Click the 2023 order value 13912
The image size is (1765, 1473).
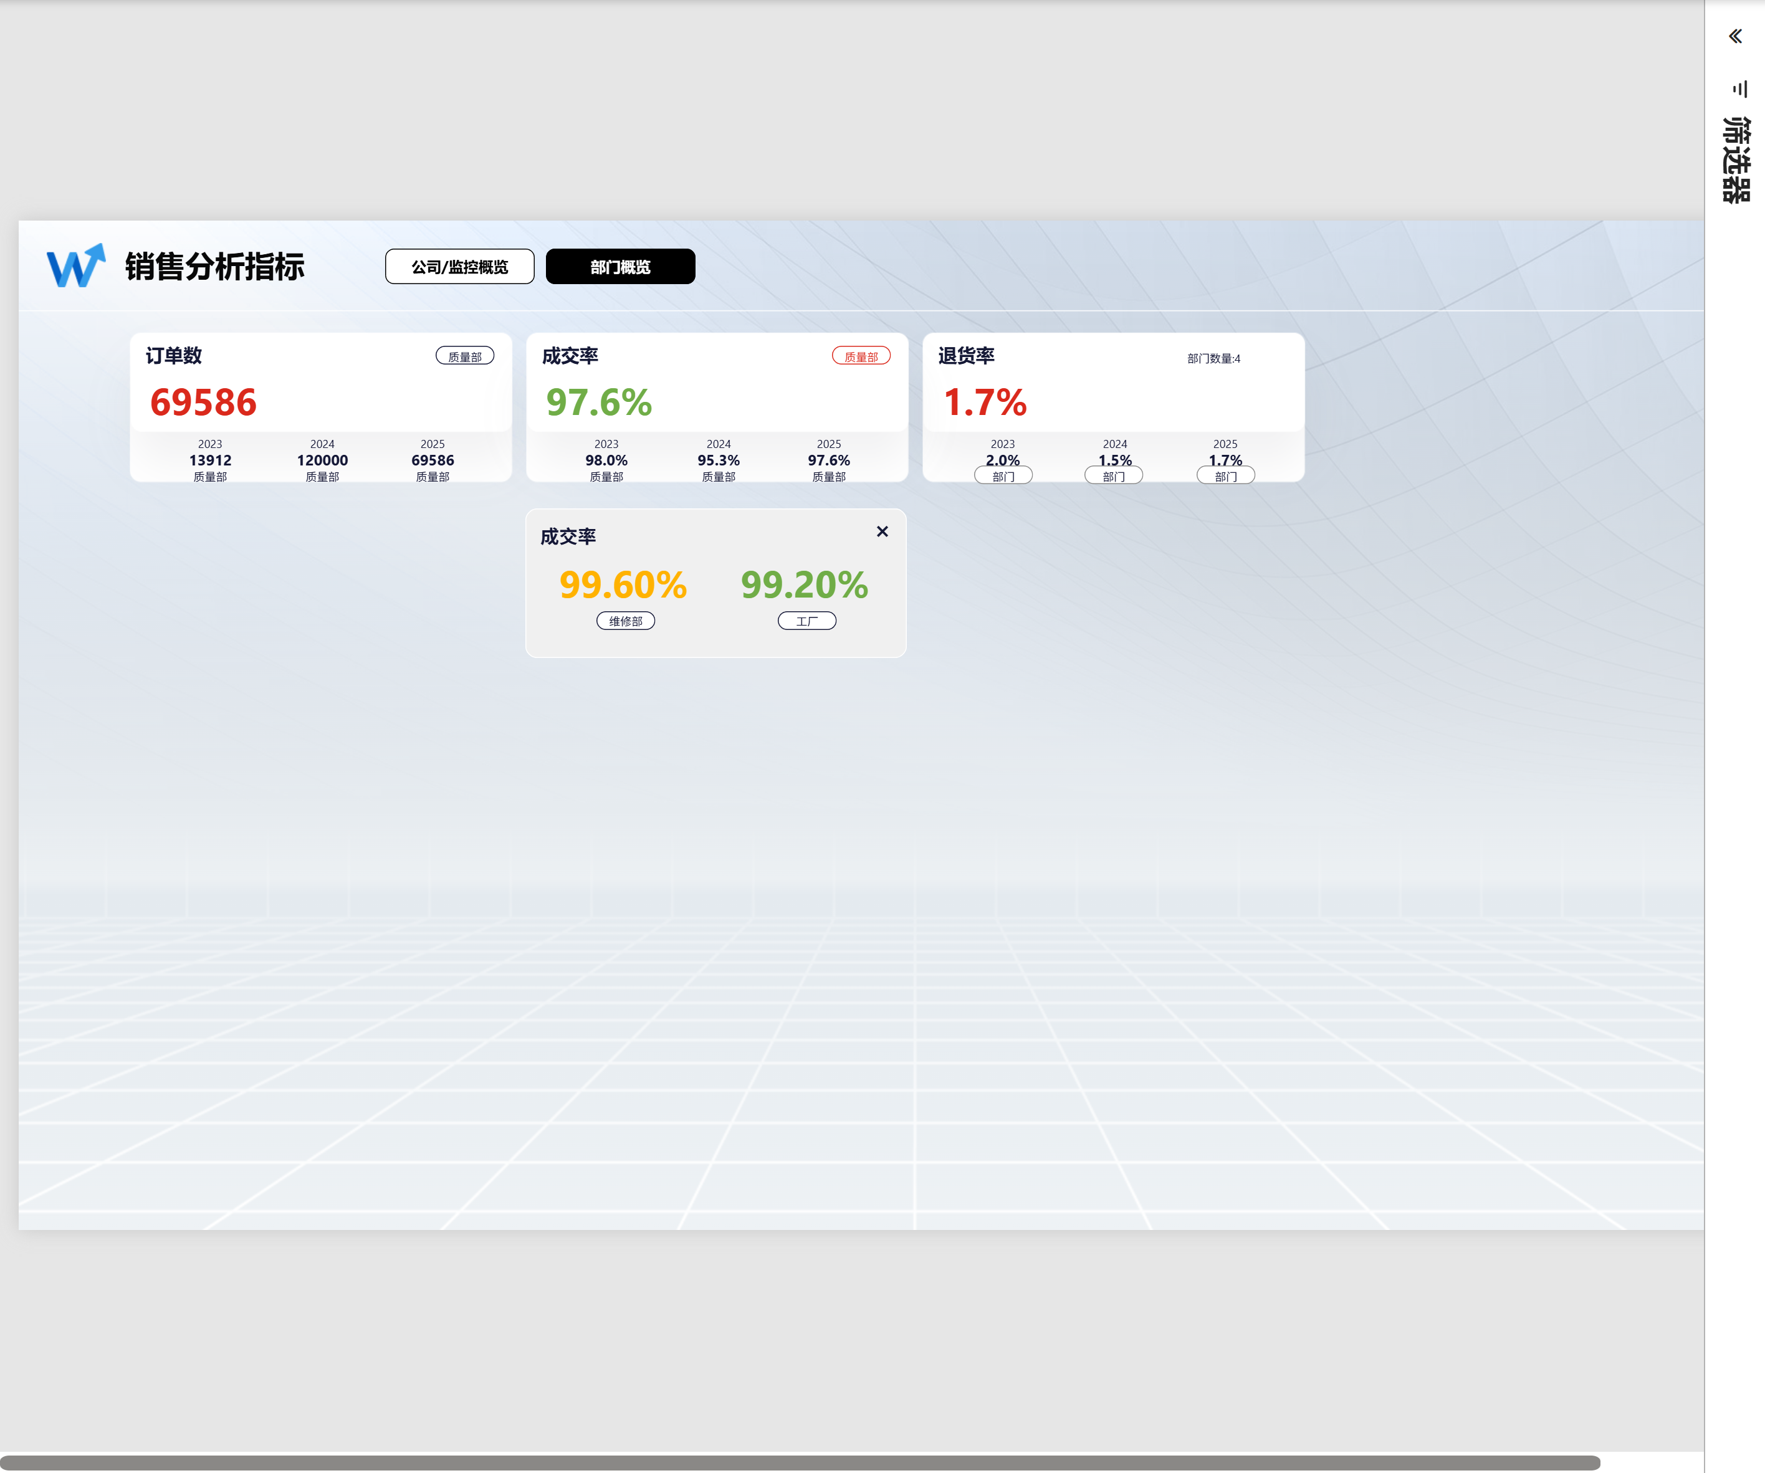tap(210, 460)
